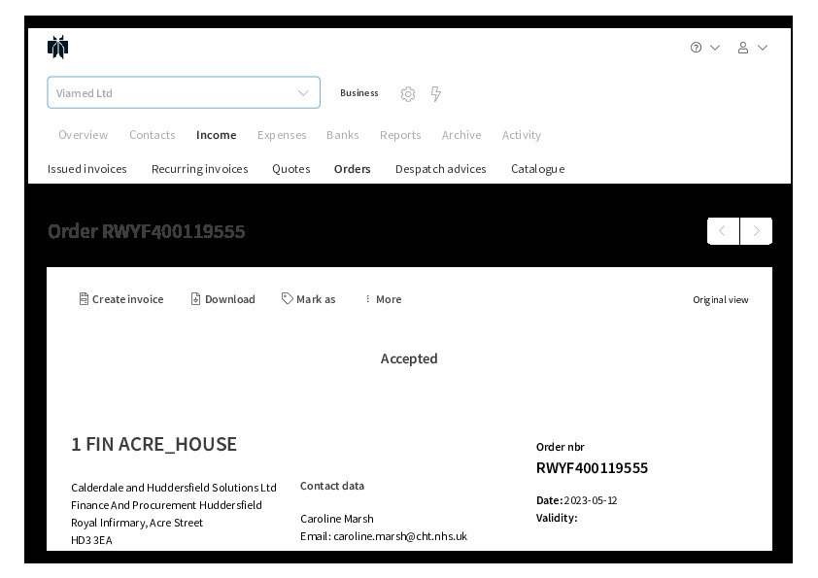Screen dimensions: 818x578
Task: Click the app logo icon
Action: coord(58,48)
